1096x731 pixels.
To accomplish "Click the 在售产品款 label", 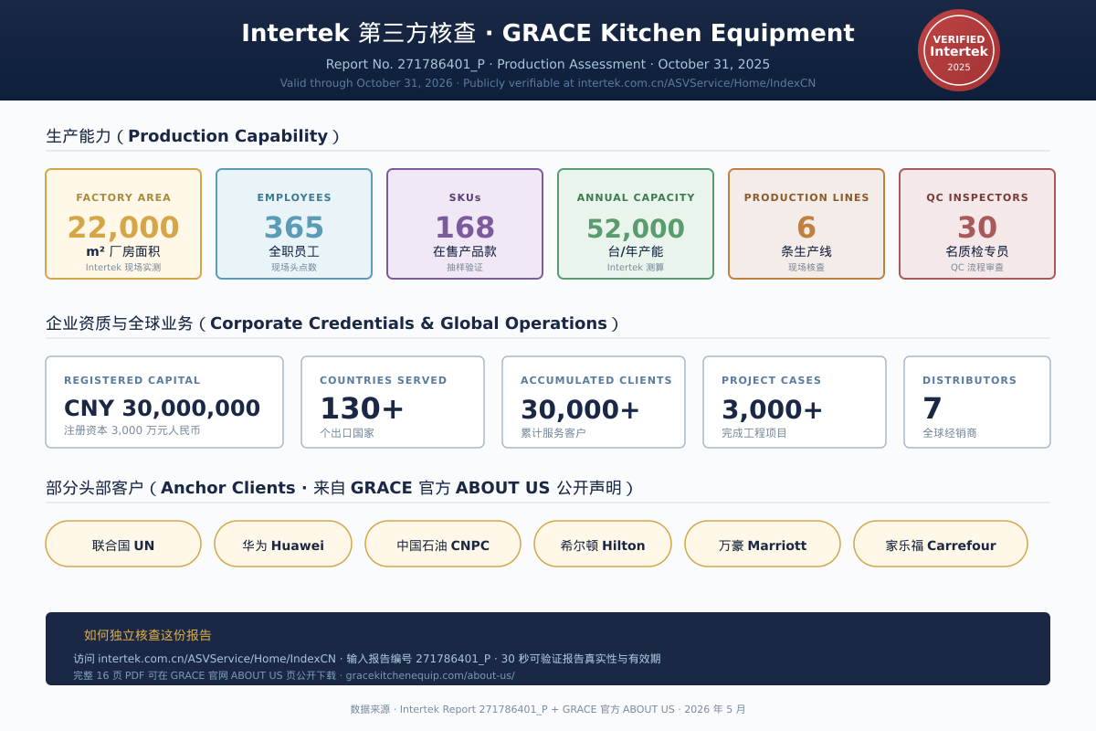I will point(465,251).
